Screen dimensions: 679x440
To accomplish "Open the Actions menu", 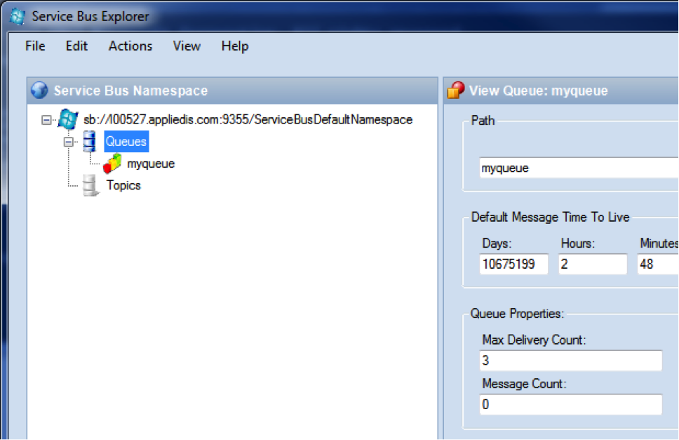I will (130, 46).
